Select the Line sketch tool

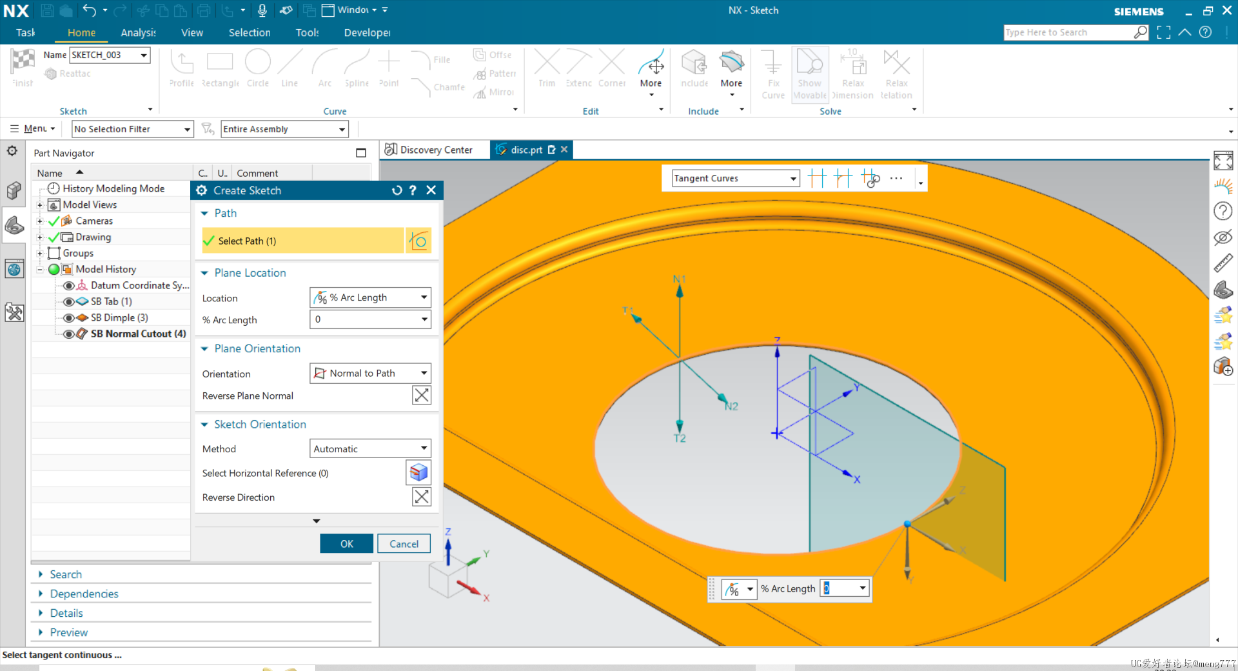point(290,68)
